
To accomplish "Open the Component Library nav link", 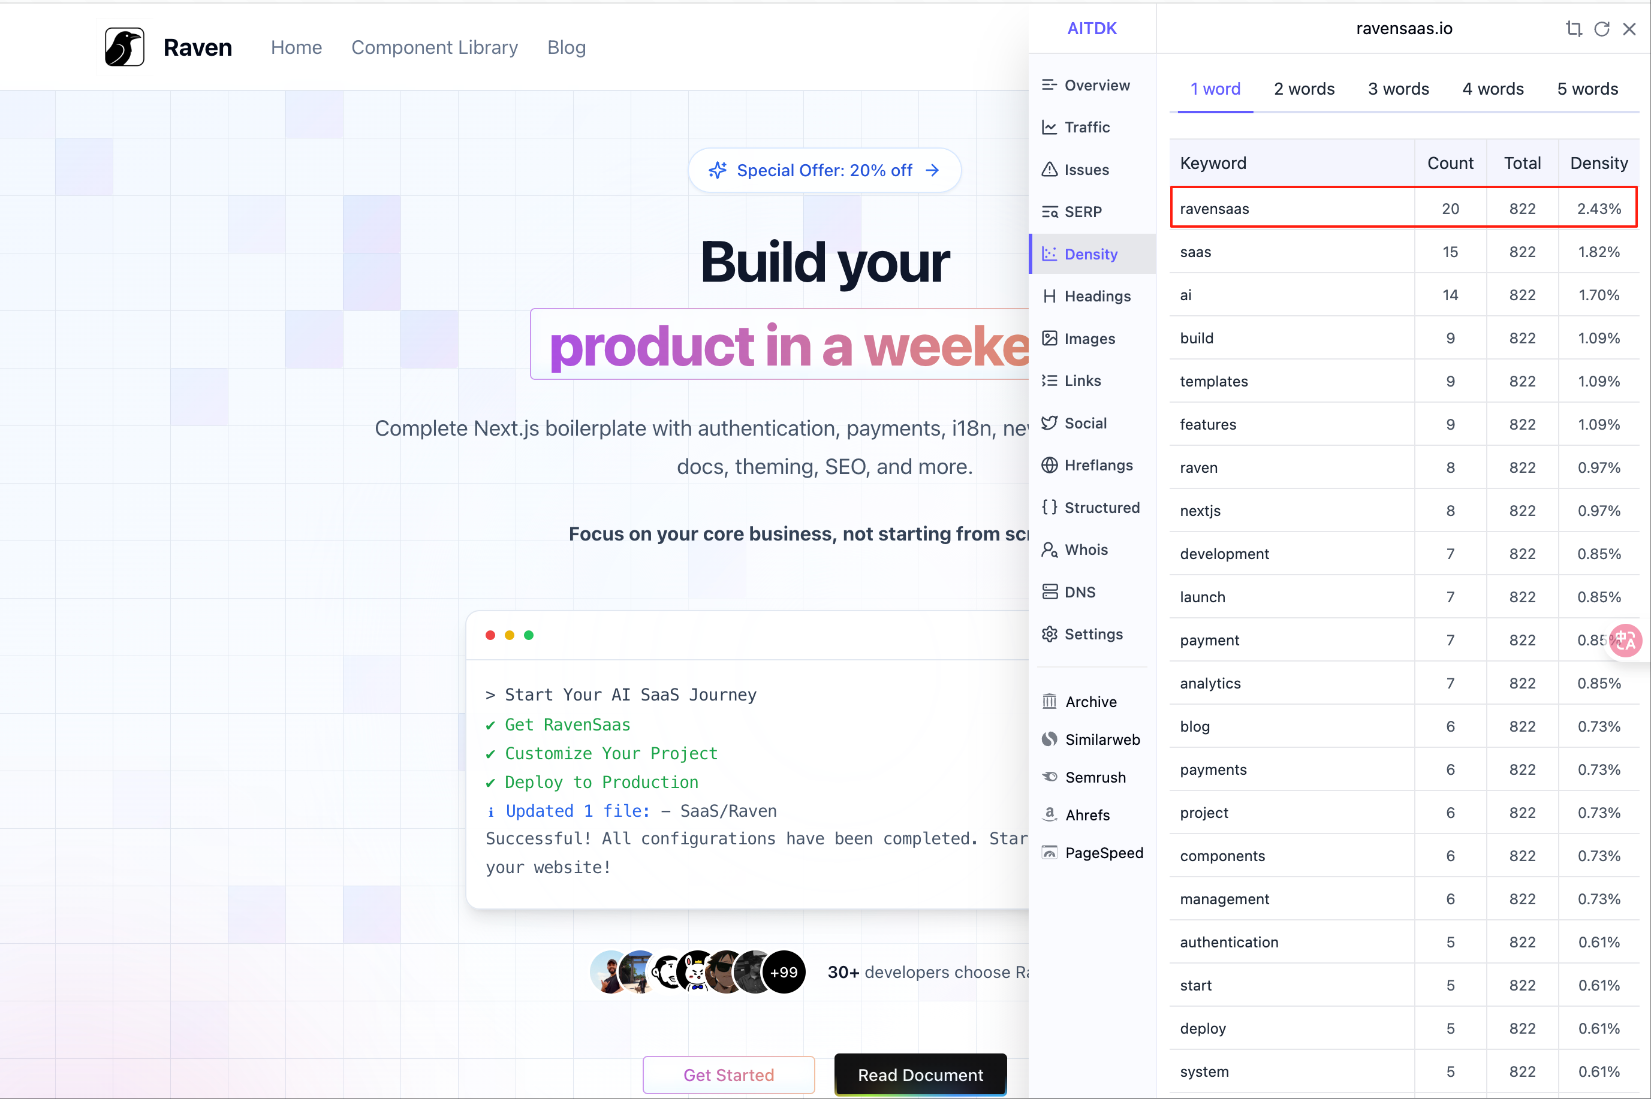I will (435, 47).
